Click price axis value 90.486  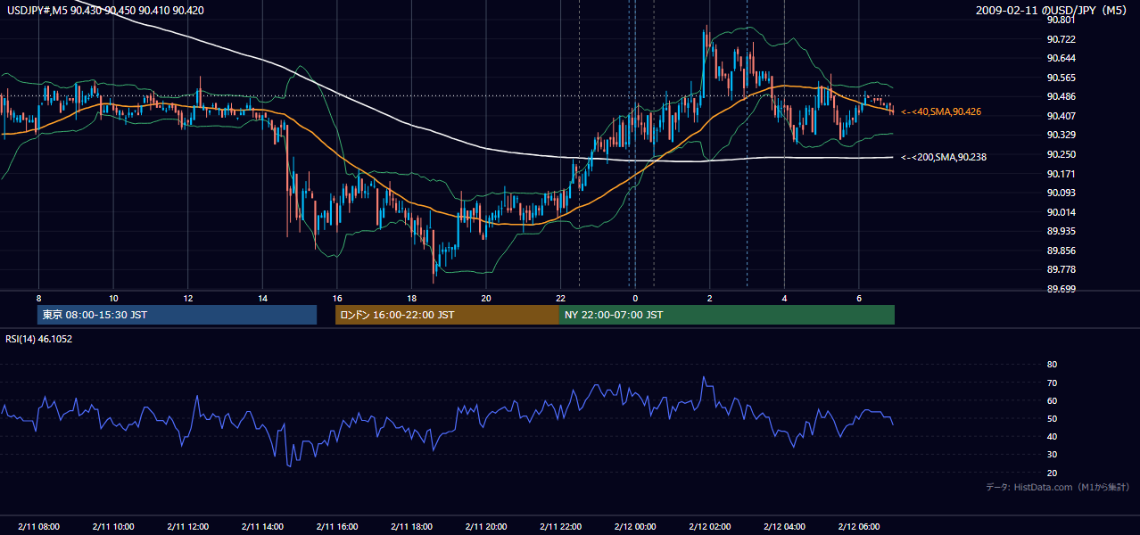[x=1062, y=96]
